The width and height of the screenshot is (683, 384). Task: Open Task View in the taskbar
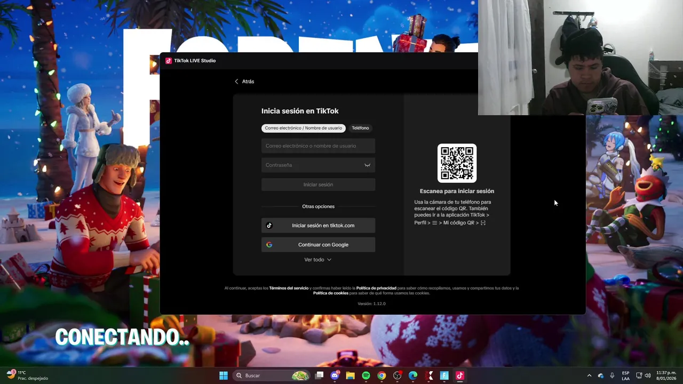[319, 375]
